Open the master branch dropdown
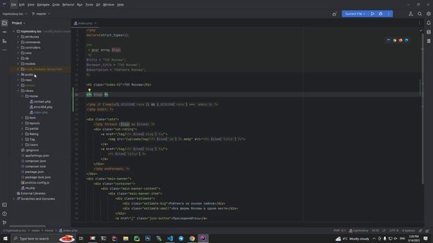The image size is (433, 243). 41,13
